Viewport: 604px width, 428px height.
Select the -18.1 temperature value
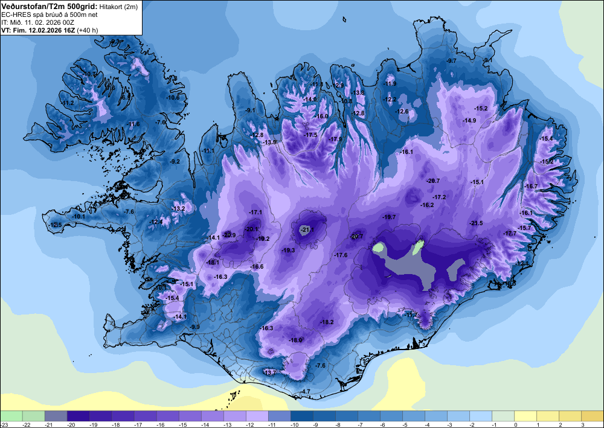pyautogui.click(x=213, y=263)
